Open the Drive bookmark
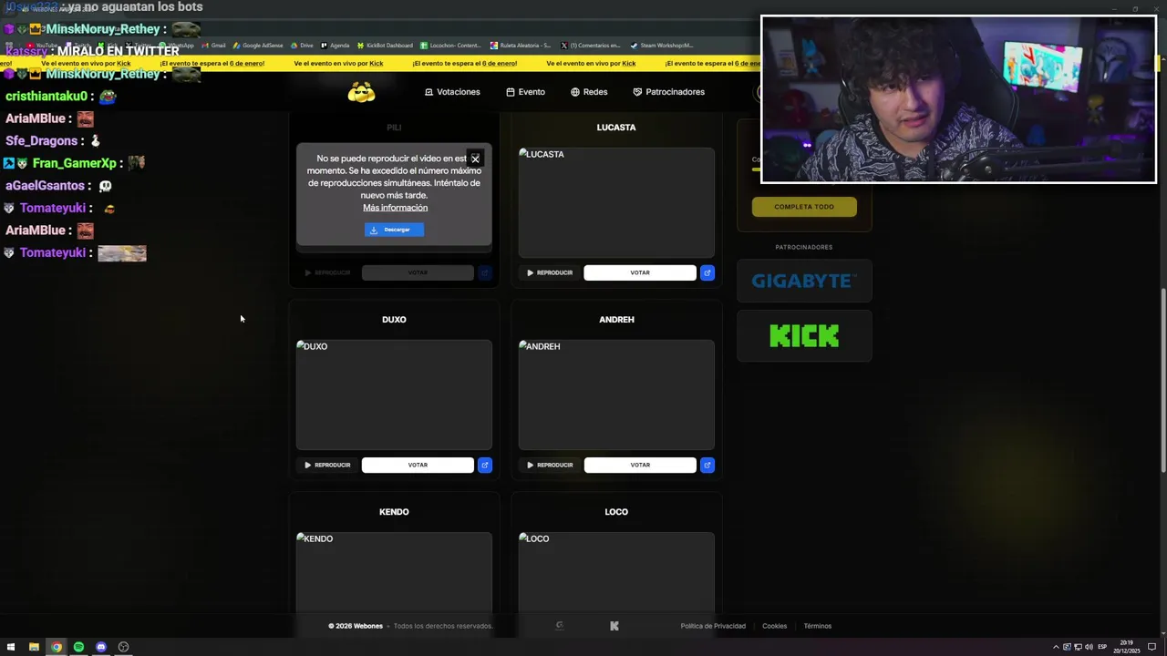1167x656 pixels. [x=302, y=46]
